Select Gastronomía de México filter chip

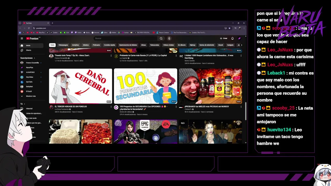(x=128, y=45)
